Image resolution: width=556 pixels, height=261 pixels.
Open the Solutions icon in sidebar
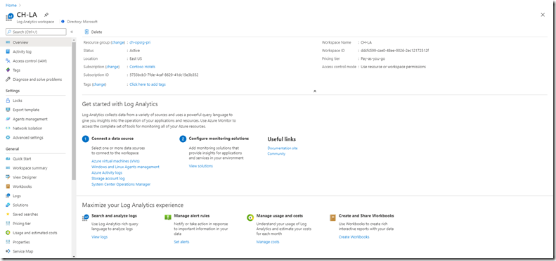pos(8,205)
